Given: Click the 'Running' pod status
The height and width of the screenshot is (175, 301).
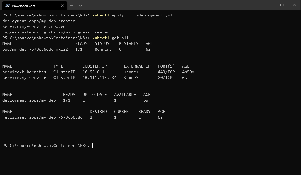Looking at the screenshot, I should point(103,49).
